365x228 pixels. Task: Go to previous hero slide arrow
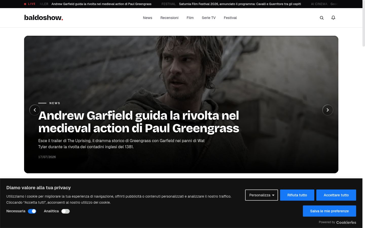[x=35, y=110]
